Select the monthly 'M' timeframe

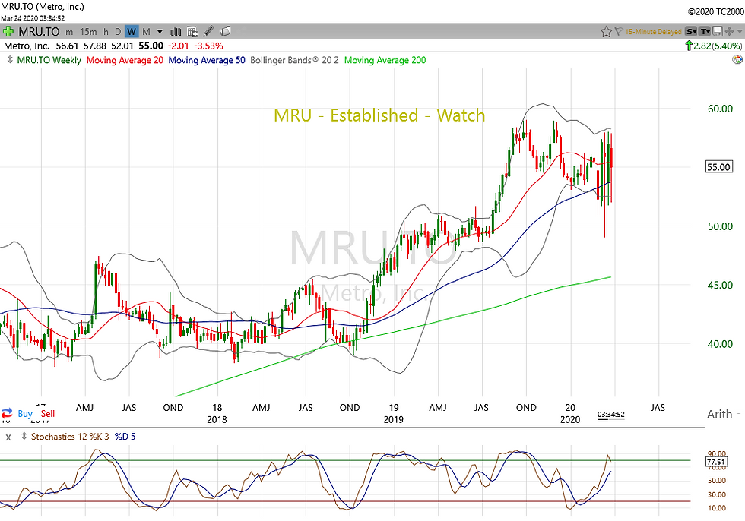146,32
